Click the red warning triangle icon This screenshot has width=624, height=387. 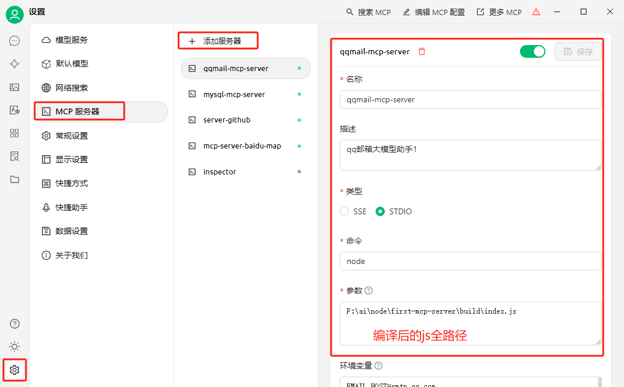coord(536,12)
